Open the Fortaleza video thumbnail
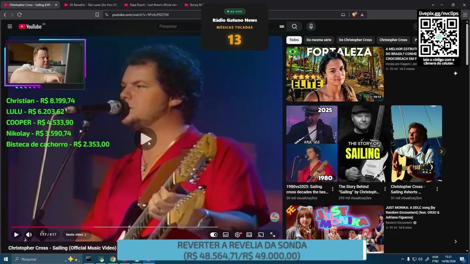 pyautogui.click(x=335, y=74)
